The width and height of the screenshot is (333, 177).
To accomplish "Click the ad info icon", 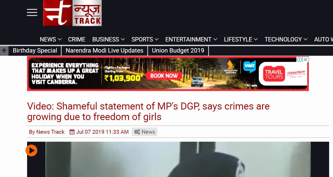I will coord(299,60).
